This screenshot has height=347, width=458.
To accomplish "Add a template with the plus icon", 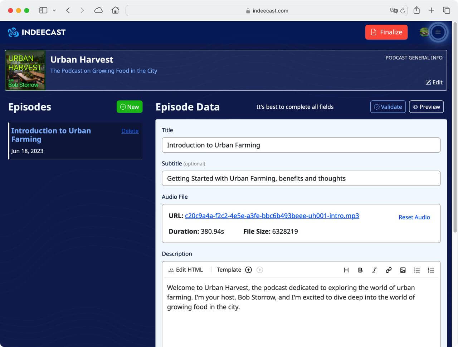I will click(248, 270).
